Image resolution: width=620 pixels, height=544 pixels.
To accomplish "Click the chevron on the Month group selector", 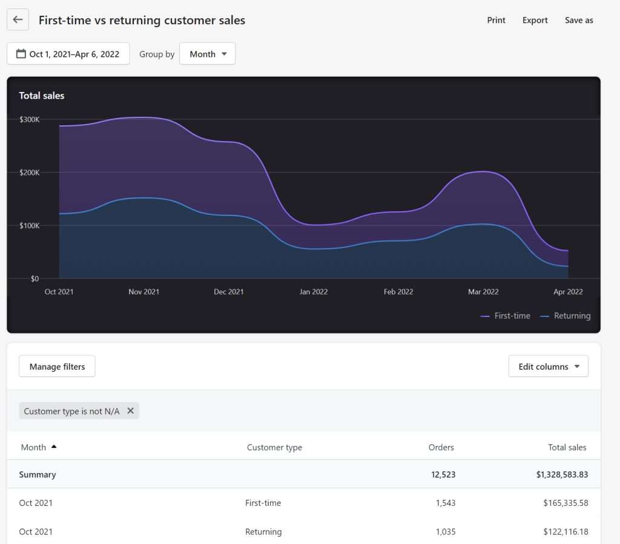I will click(x=225, y=54).
